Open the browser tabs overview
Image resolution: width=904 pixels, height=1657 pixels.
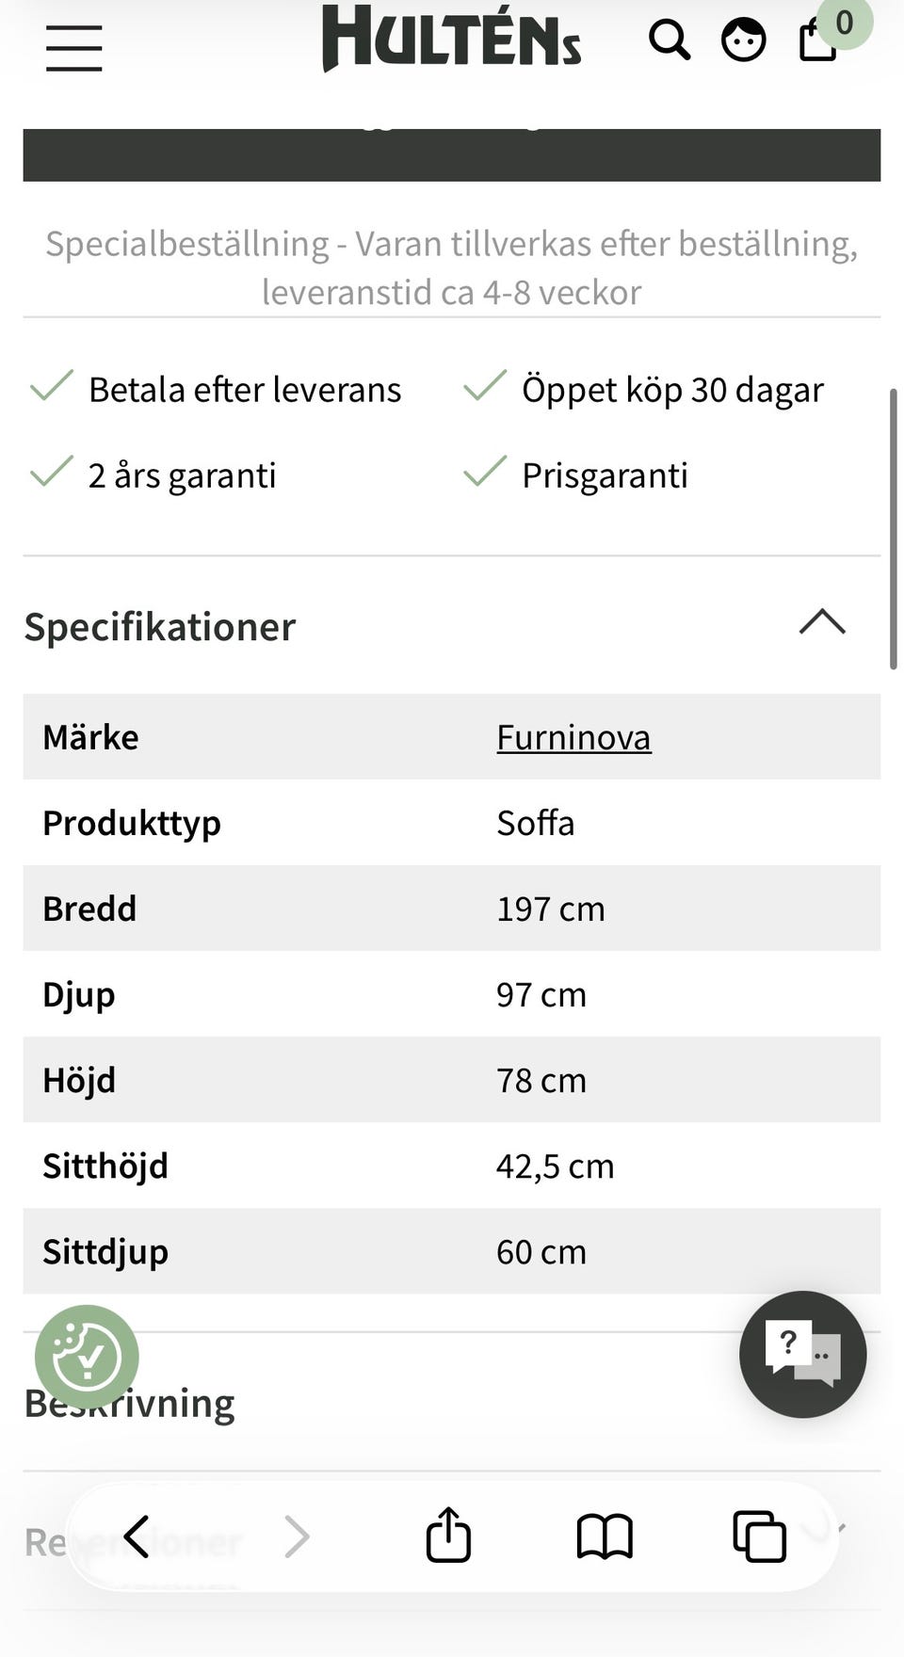[759, 1536]
